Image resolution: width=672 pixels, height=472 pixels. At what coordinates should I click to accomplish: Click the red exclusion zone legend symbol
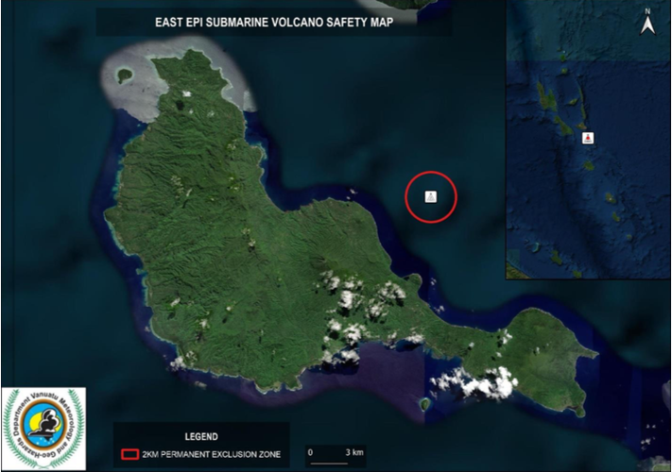pos(129,454)
